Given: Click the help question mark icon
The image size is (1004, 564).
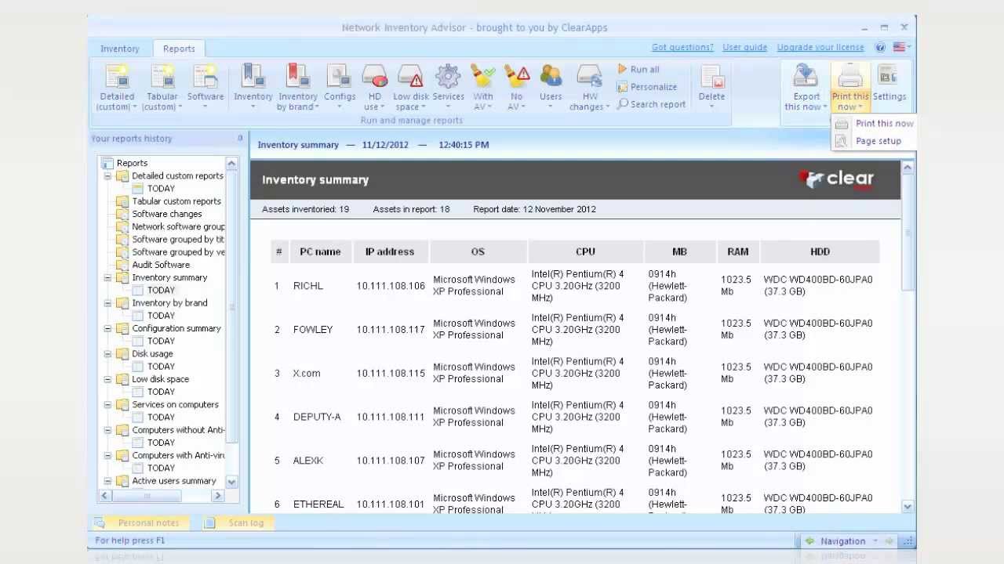Looking at the screenshot, I should 880,48.
